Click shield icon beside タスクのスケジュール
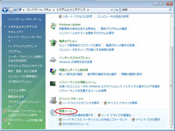 pos(60,124)
